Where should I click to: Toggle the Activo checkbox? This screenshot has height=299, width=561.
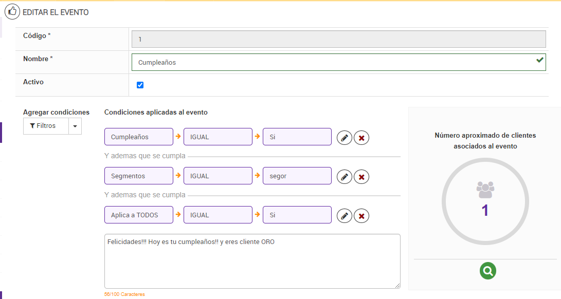click(140, 85)
